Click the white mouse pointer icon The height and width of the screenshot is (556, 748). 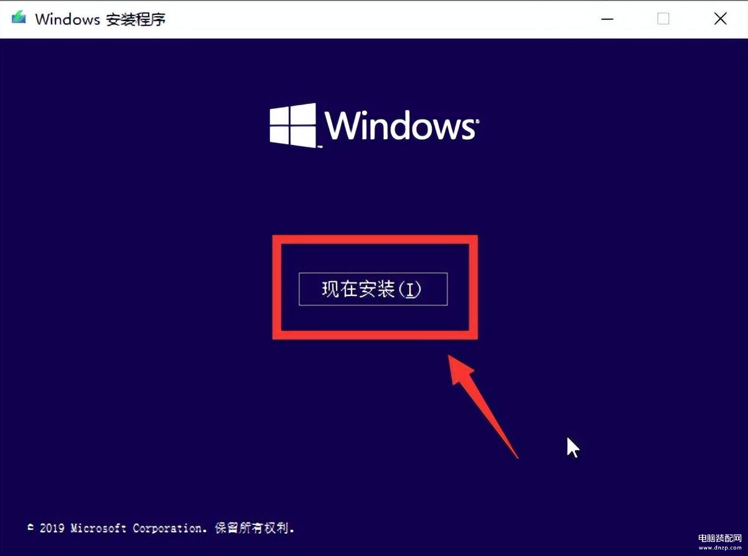[x=573, y=447]
